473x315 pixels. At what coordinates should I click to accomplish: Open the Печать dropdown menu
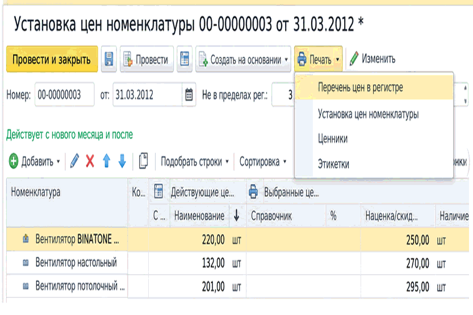pos(318,59)
